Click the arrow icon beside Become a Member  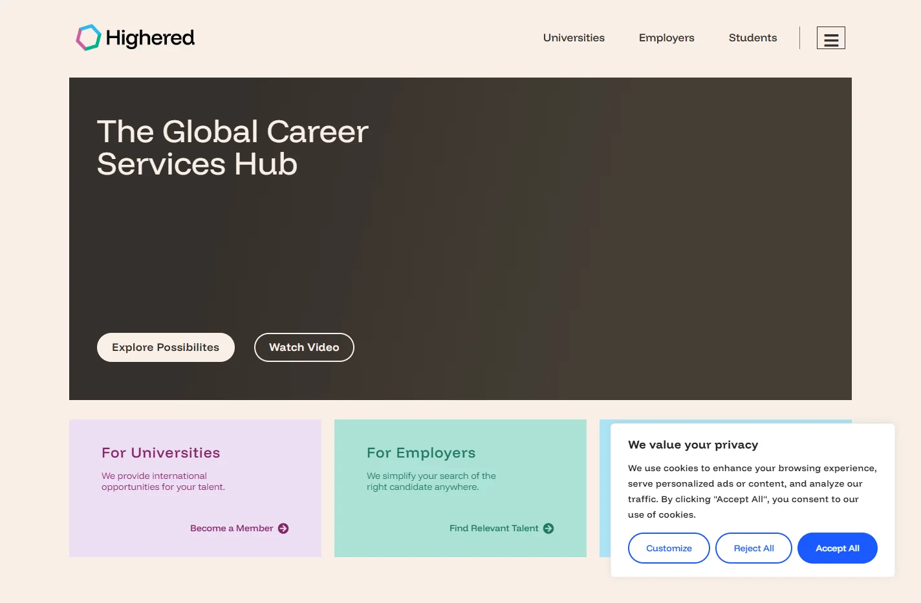pos(283,529)
